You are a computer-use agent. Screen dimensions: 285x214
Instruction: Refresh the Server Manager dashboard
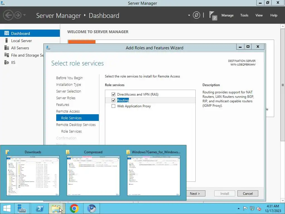(x=196, y=15)
